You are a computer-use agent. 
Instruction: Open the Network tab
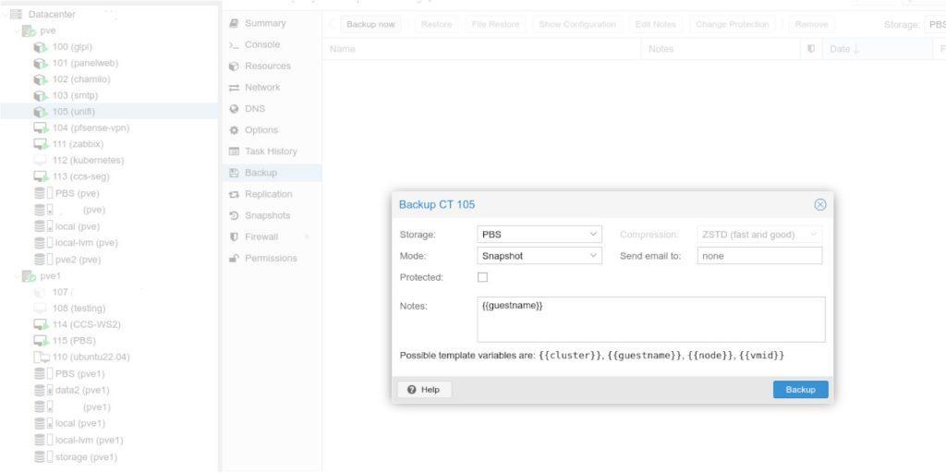[273, 88]
